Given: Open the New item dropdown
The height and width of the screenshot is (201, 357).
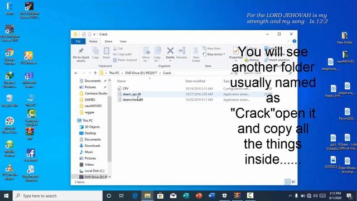Looking at the screenshot, I should 213,49.
